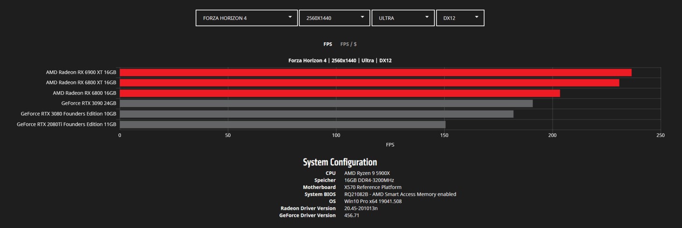Click the 'AMD Ryzen 9 5900X' CPU value

[x=367, y=173]
